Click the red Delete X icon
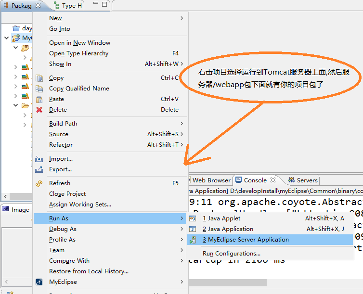The image size is (363, 294). click(39, 110)
